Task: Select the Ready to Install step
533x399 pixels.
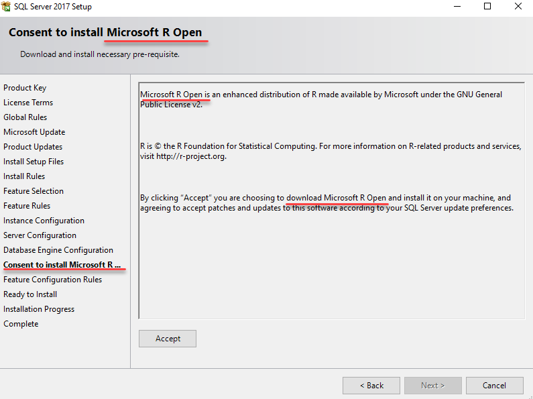Action: tap(30, 294)
